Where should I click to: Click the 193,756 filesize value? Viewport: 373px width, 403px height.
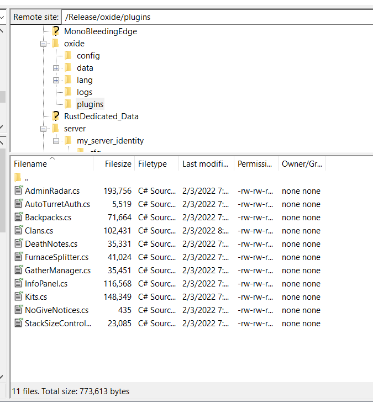coord(118,191)
